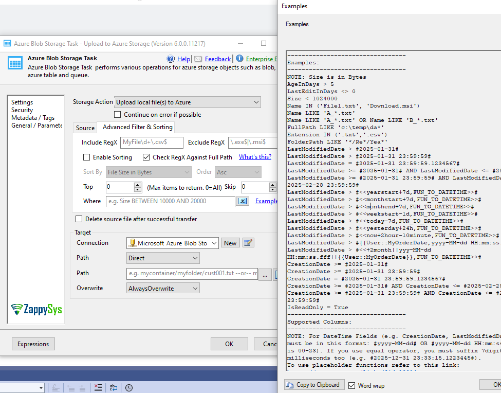The height and width of the screenshot is (393, 501).
Task: Toggle the word wrap toolbar icon
Action: tap(114, 388)
